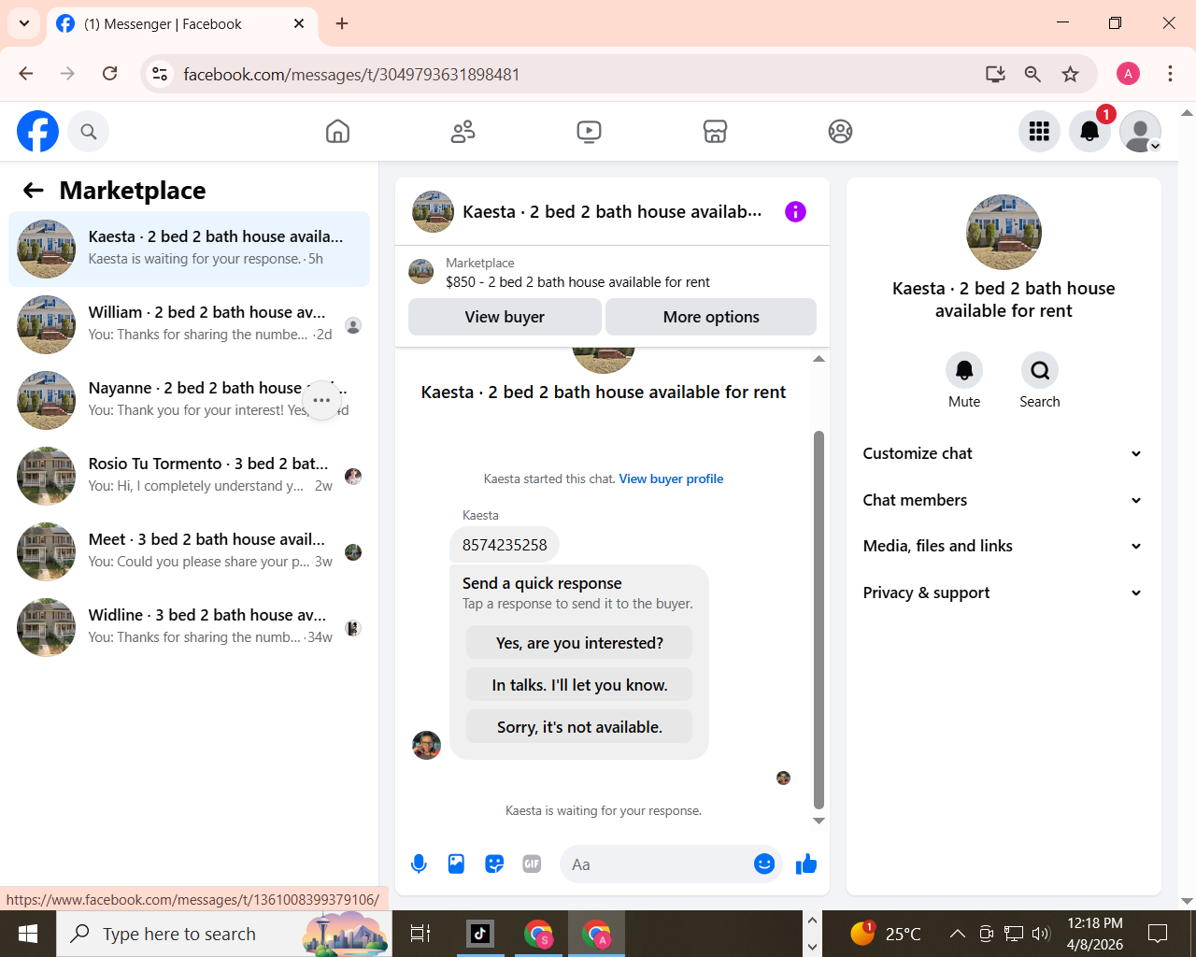Viewport: 1196px width, 957px height.
Task: Open Windows notification center icon
Action: click(1158, 933)
